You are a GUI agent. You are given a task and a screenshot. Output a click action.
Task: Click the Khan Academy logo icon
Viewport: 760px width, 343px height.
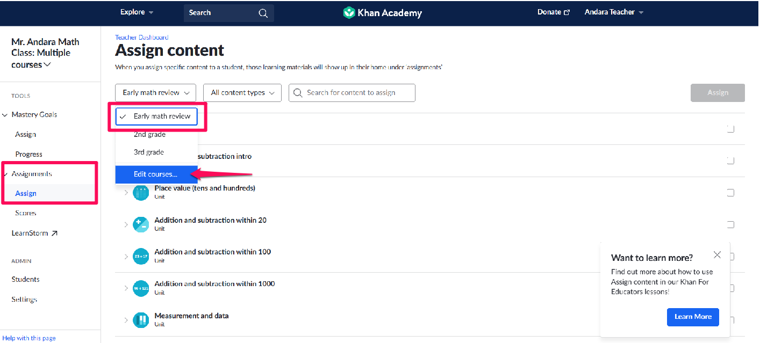[x=349, y=13]
